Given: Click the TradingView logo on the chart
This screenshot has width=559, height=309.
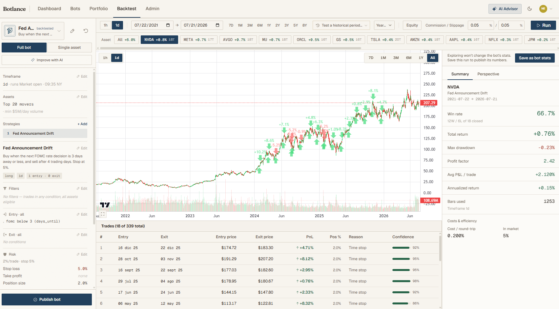Looking at the screenshot, I should point(105,205).
